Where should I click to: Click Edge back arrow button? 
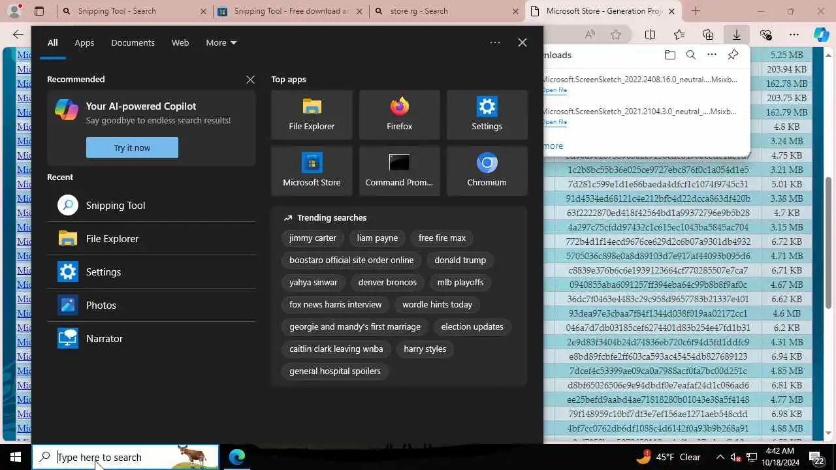18,35
